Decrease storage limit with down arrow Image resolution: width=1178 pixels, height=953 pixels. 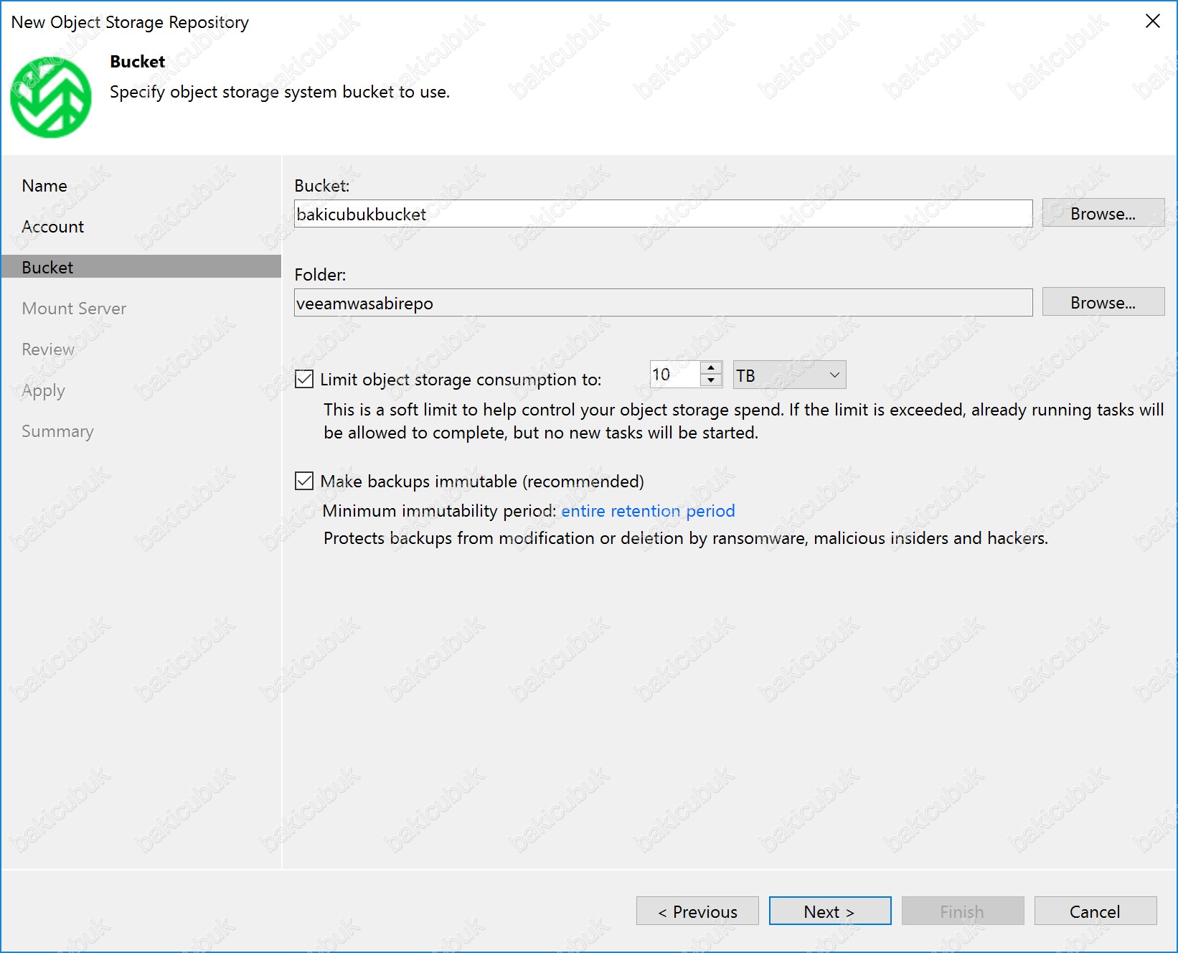(x=711, y=381)
